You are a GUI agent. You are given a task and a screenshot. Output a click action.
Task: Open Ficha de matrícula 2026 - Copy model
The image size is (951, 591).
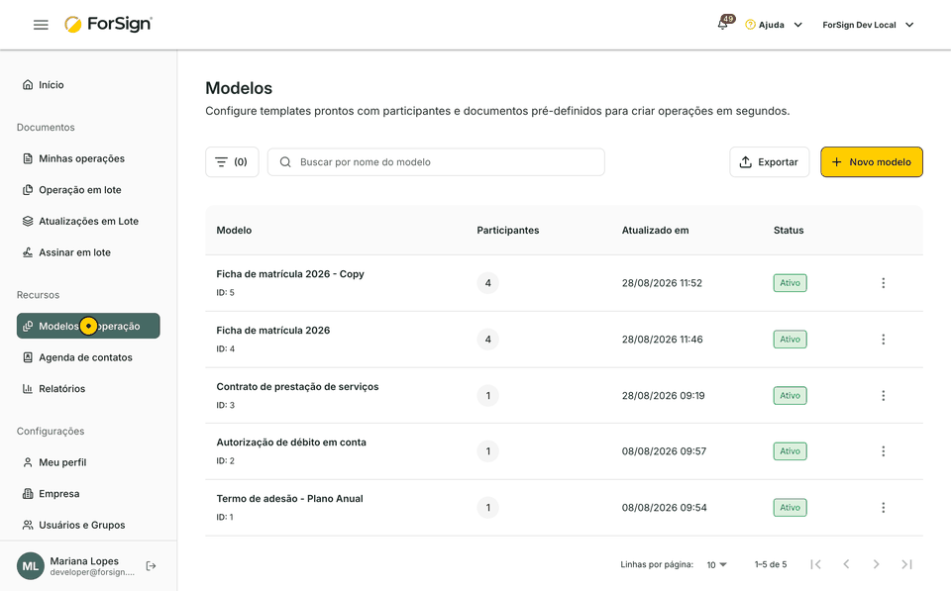tap(290, 274)
